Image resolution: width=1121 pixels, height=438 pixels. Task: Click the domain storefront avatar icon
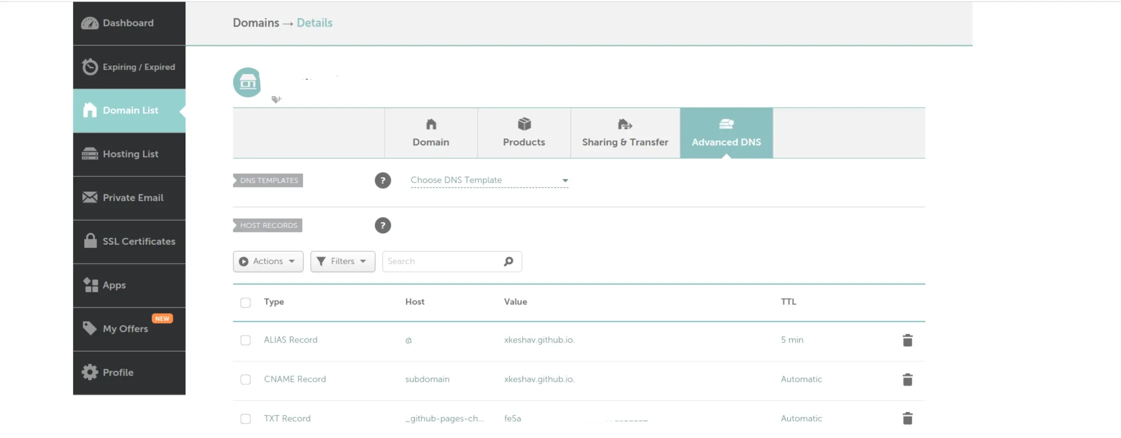click(247, 82)
